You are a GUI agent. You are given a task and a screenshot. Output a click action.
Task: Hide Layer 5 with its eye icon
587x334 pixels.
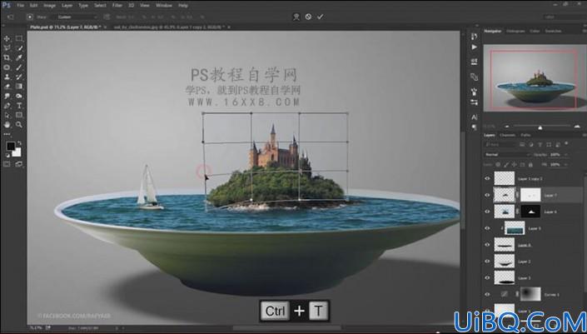click(x=487, y=228)
